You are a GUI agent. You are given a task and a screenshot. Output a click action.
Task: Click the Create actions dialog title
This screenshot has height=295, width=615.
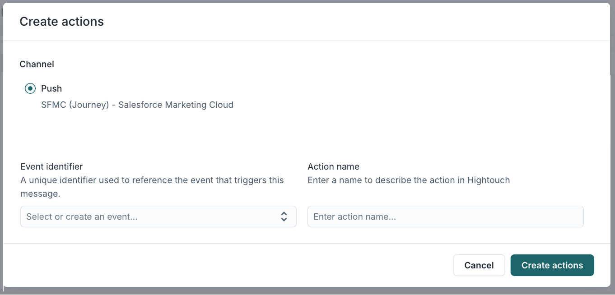point(61,21)
